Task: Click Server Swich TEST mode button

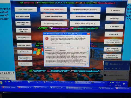Action: coord(23,23)
